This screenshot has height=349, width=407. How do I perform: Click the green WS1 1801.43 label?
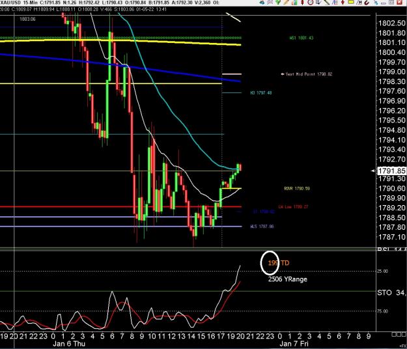302,38
